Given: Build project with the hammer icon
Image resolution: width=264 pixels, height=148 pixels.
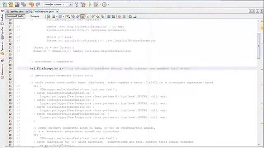Looking at the screenshot, I should tap(77, 5).
